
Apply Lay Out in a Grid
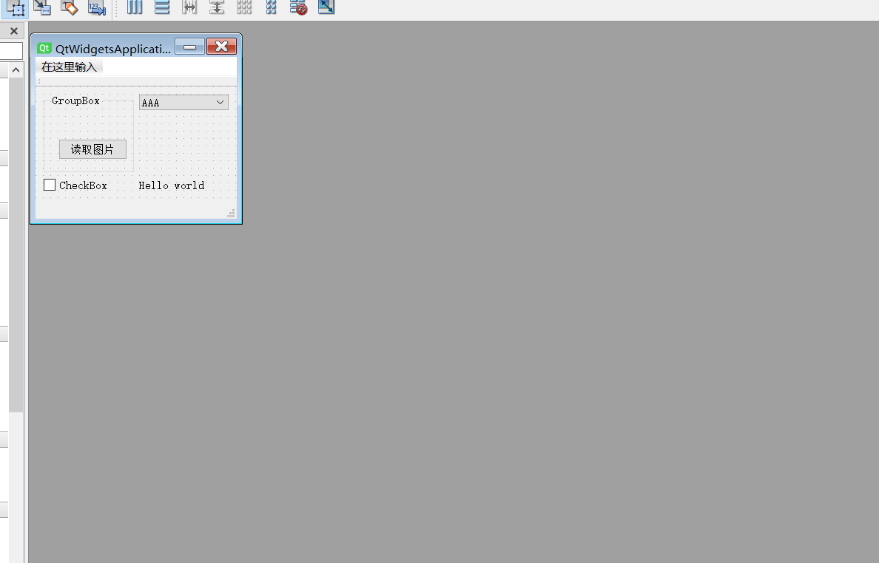pyautogui.click(x=244, y=7)
